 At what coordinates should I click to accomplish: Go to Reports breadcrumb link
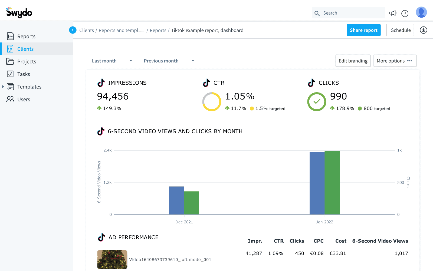pos(158,30)
